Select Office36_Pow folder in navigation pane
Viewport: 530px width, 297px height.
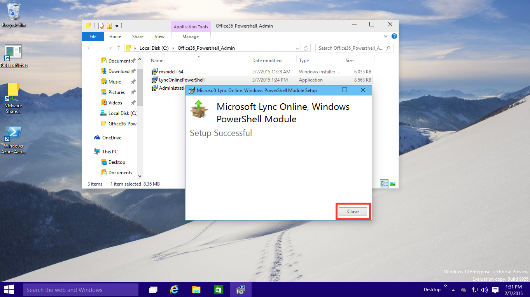119,123
